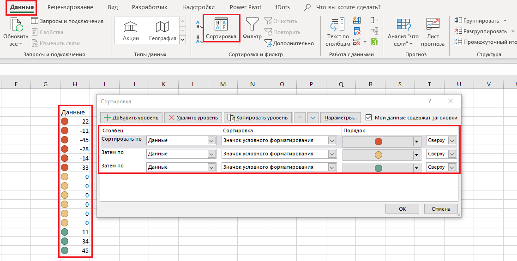Open third row Сверху position dropdown
Screen dimensions: 517x261
452,167
